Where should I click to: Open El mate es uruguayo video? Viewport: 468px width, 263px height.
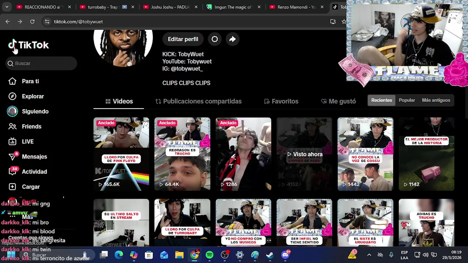(x=366, y=223)
